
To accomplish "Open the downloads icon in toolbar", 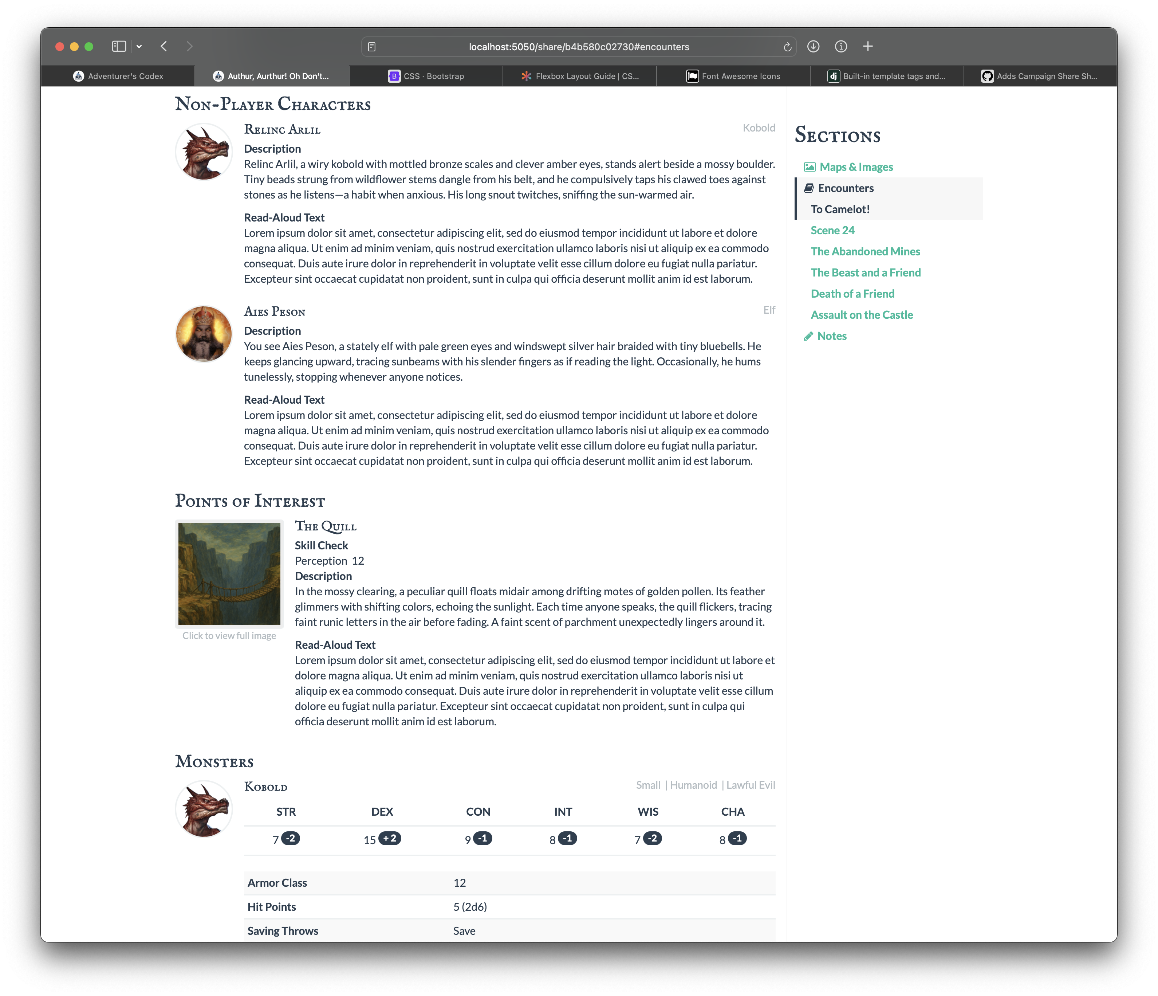I will tap(813, 46).
